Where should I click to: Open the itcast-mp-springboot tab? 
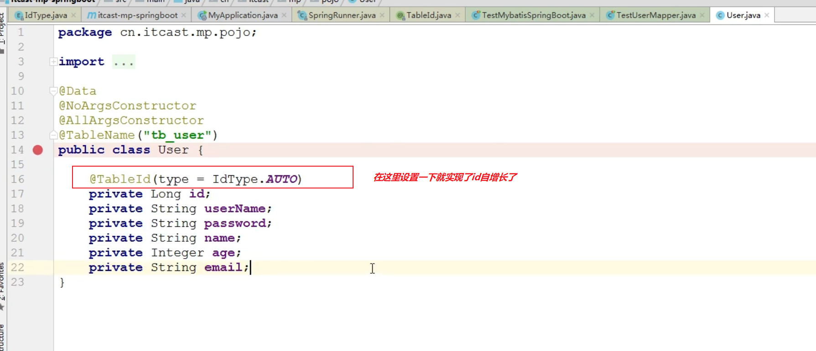pyautogui.click(x=137, y=15)
